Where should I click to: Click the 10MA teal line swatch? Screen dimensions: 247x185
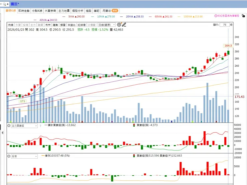(x=92, y=17)
